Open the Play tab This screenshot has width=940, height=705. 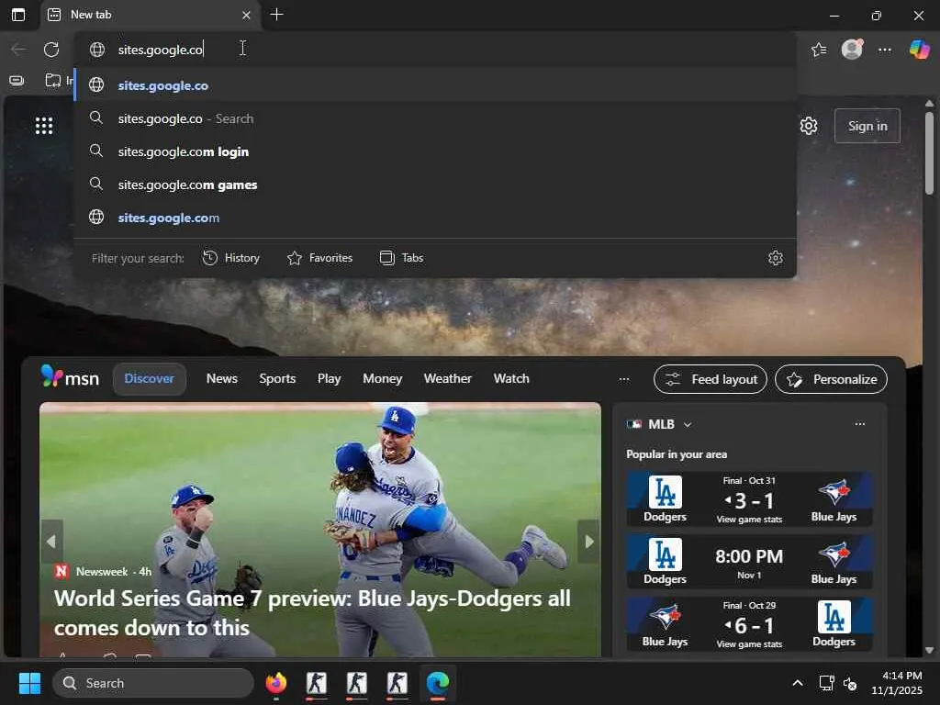tap(330, 379)
